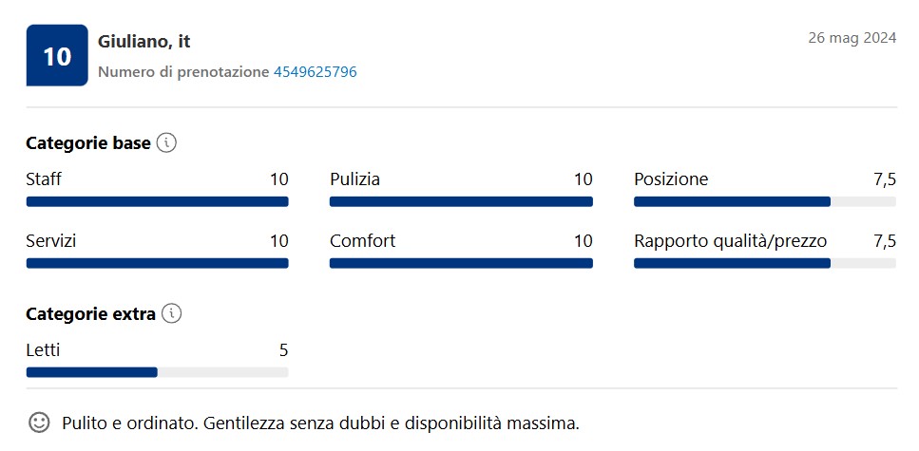The width and height of the screenshot is (919, 451).
Task: Click the blue score badge showing 10
Action: coord(57,56)
